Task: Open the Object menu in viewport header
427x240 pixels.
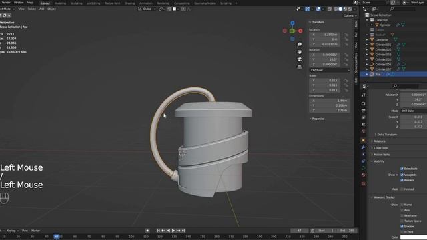Action: tap(51, 9)
